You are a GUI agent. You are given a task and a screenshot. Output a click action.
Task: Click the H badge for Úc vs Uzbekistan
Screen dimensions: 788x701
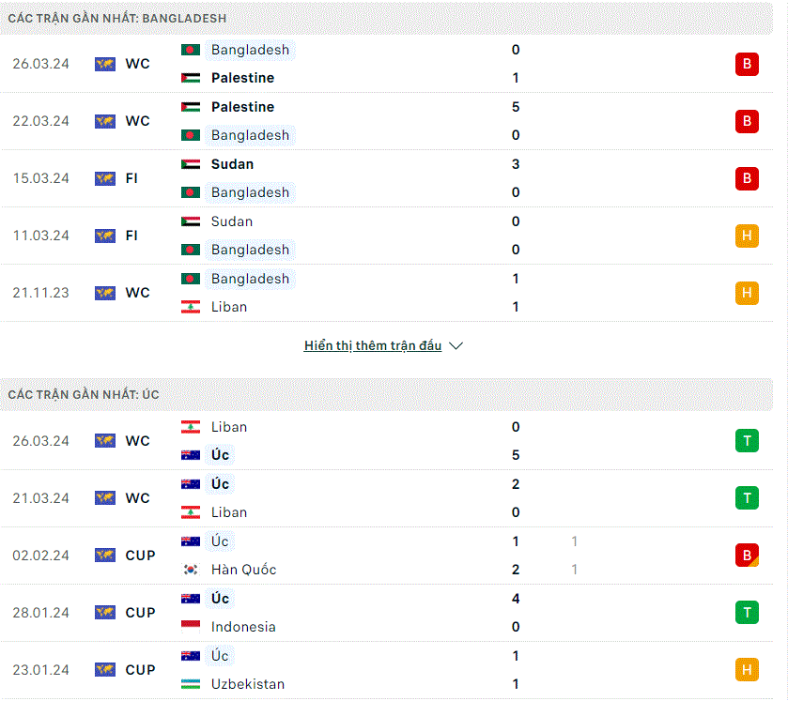pos(747,670)
